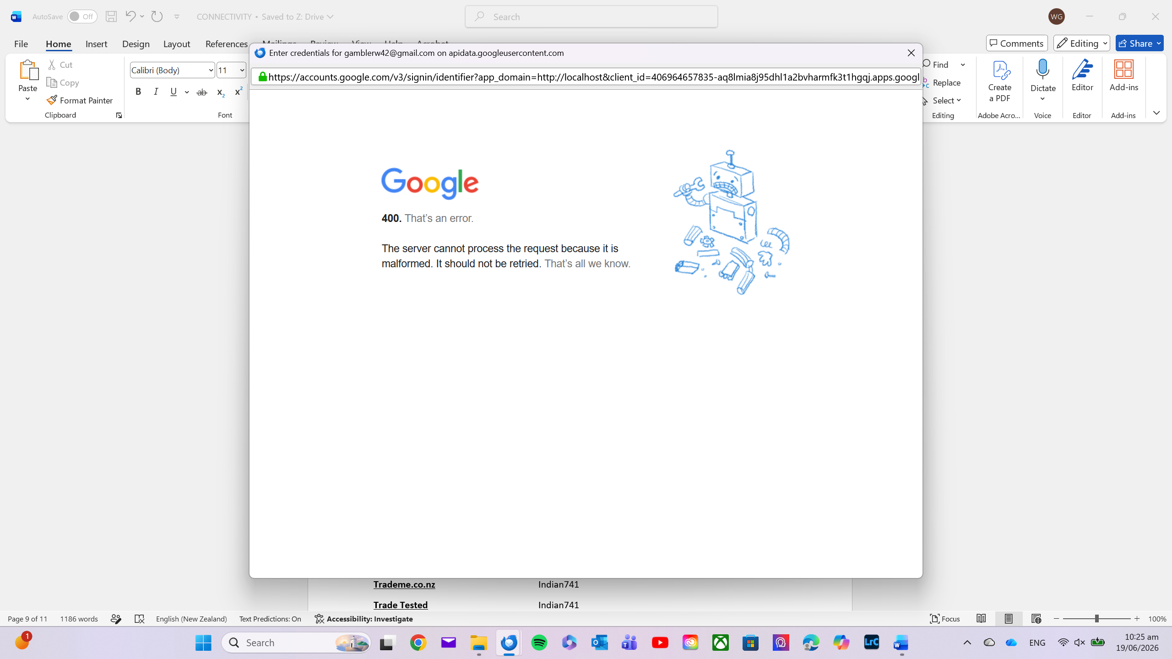Open Customize Quick Access Toolbar dropdown

click(177, 17)
